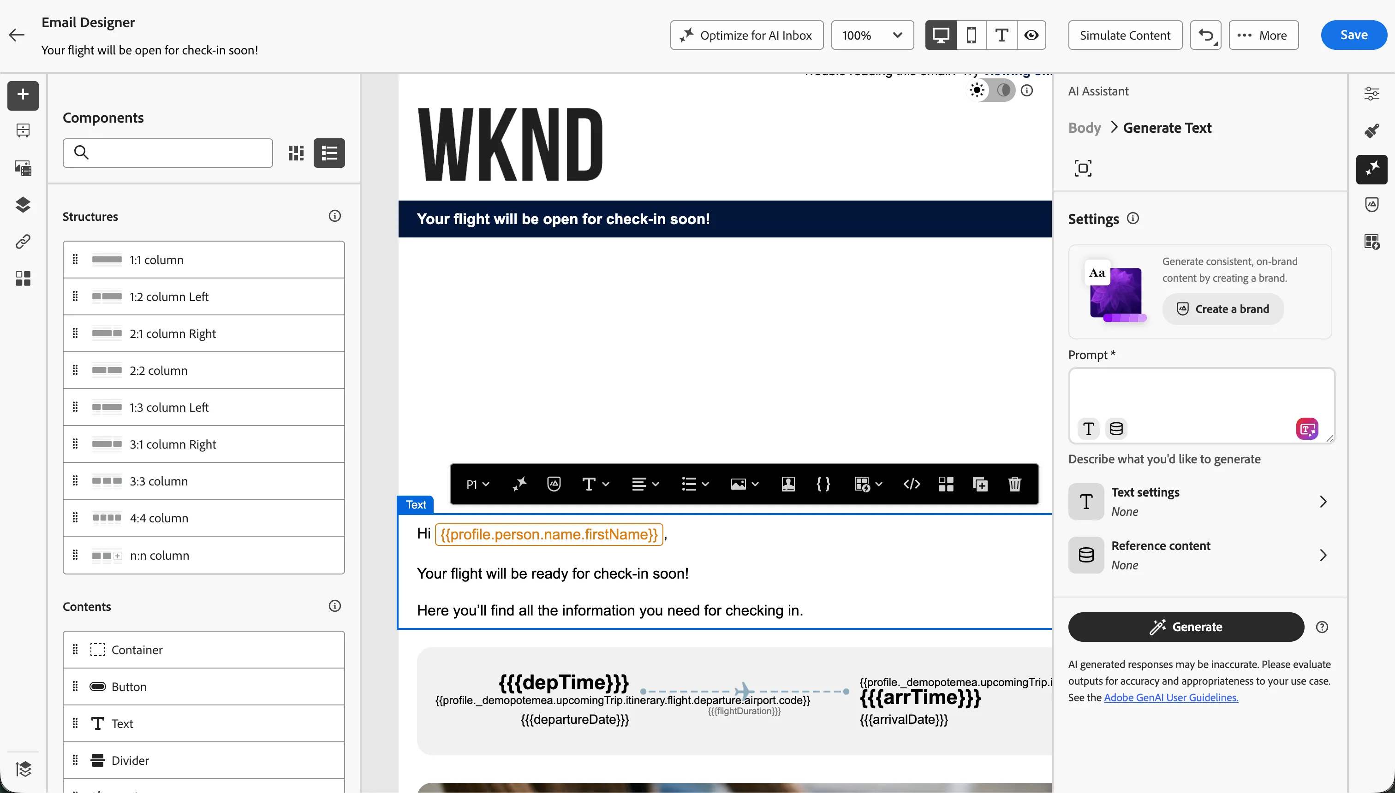Open the links sidebar icon
Viewport: 1395px width, 793px height.
tap(23, 241)
